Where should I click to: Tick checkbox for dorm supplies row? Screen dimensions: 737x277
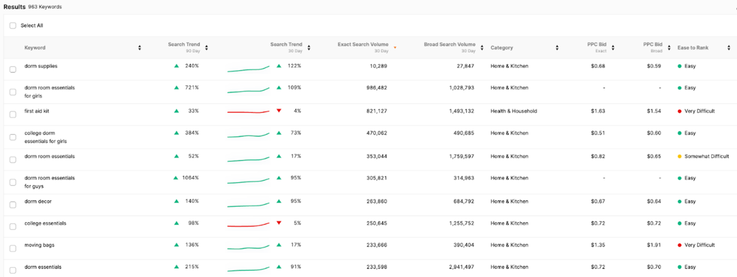(13, 70)
